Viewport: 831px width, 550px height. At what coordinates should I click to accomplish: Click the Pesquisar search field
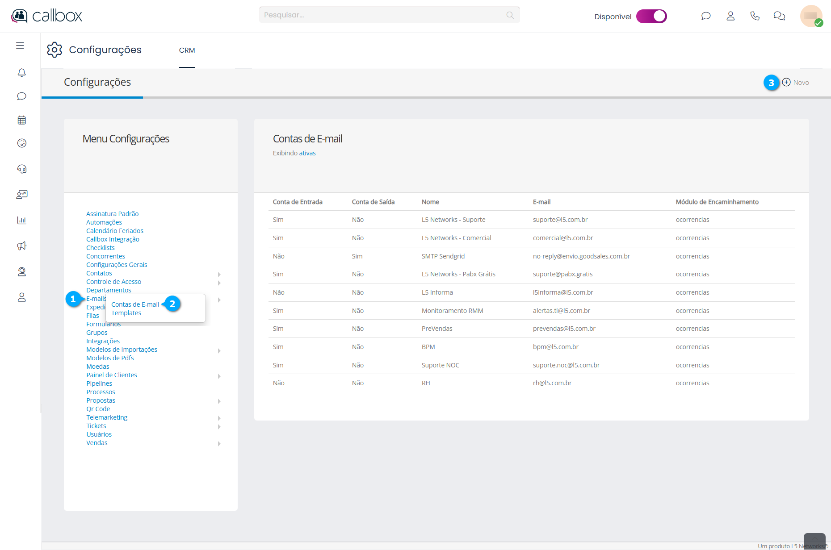384,15
